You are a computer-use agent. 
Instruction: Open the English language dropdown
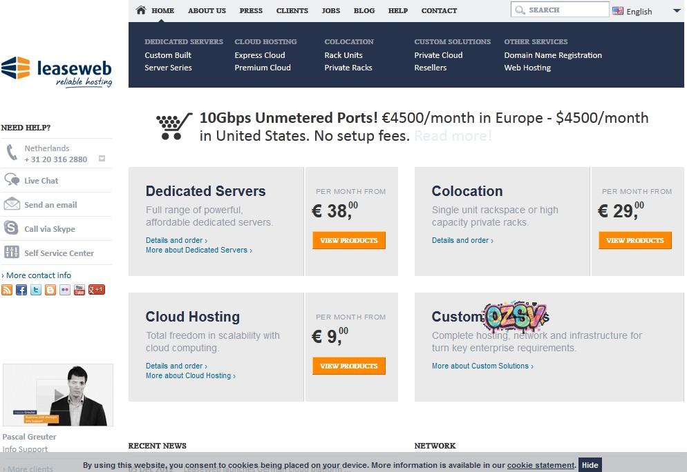pyautogui.click(x=639, y=11)
